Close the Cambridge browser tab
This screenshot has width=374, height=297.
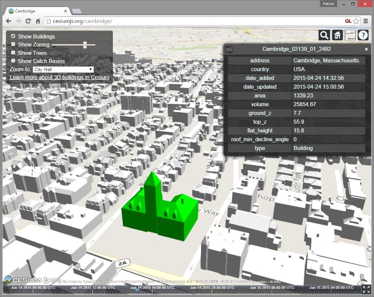(65, 11)
